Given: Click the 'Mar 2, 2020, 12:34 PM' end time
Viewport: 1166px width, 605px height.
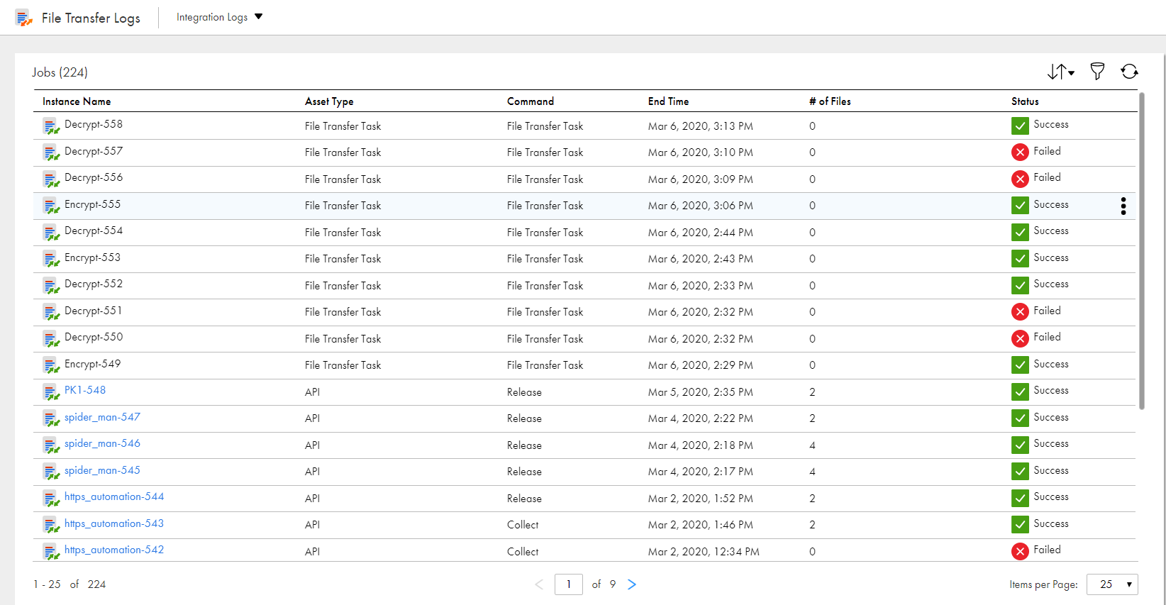Looking at the screenshot, I should (704, 552).
